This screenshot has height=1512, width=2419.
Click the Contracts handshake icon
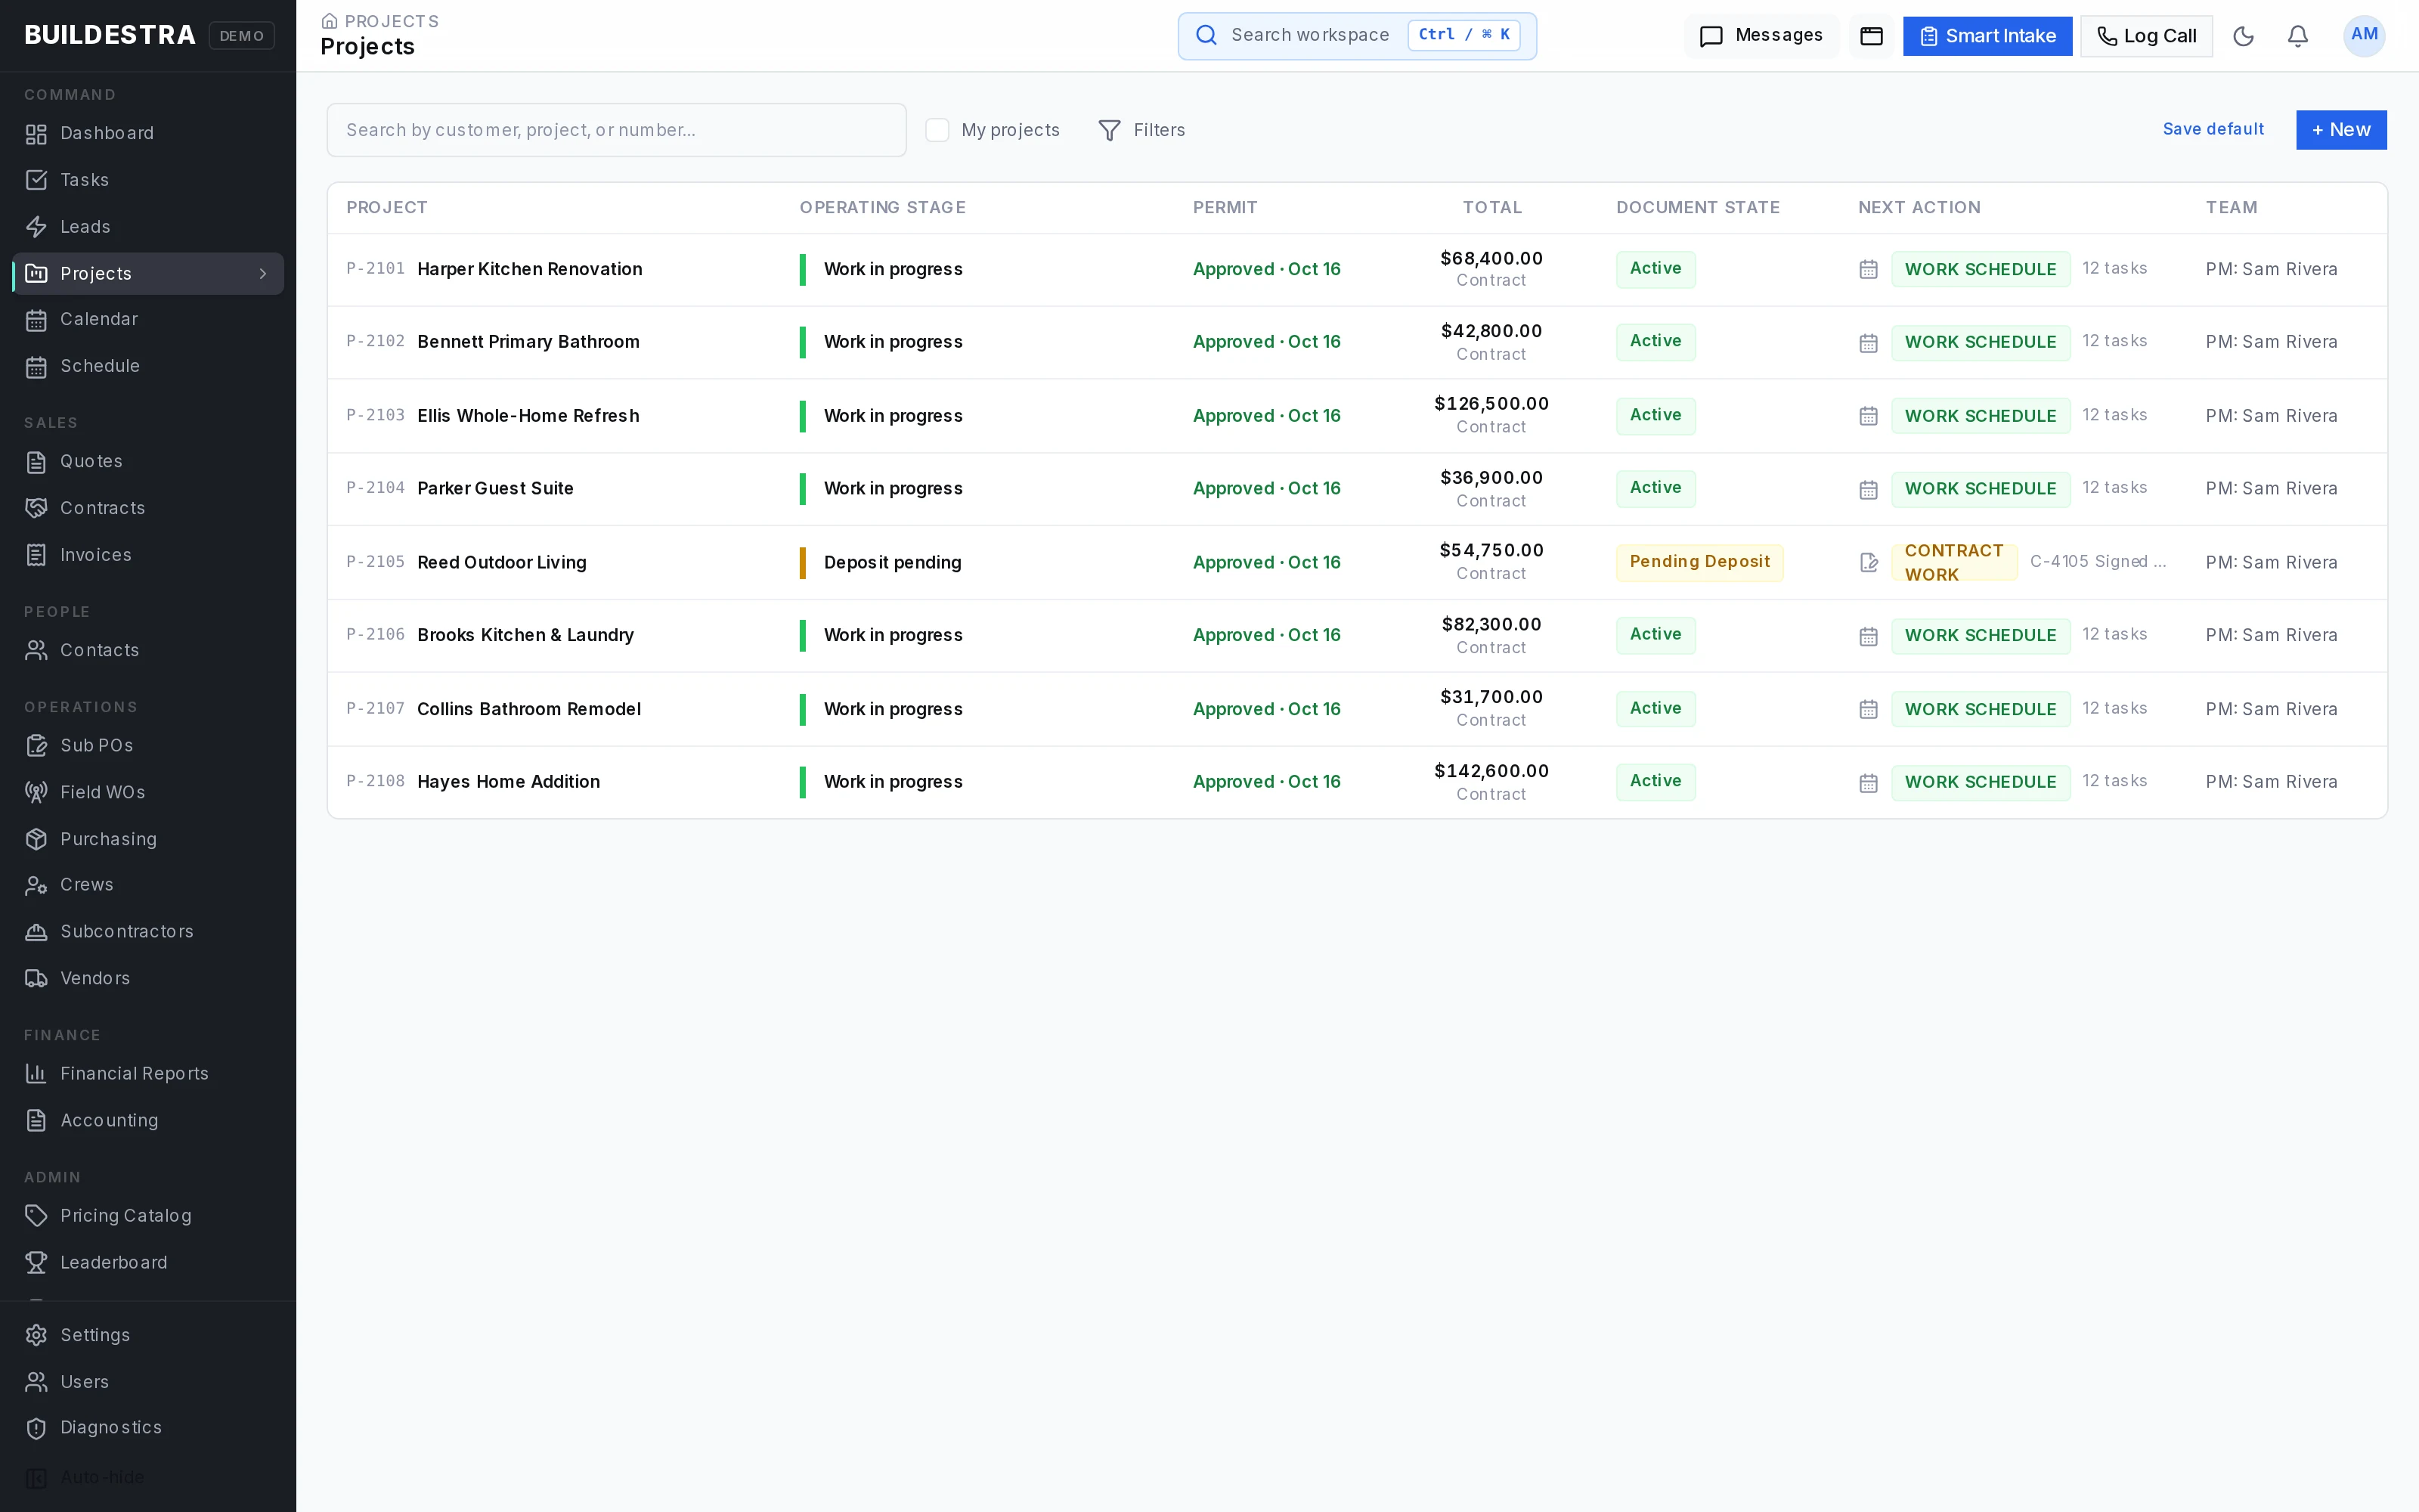click(x=36, y=508)
